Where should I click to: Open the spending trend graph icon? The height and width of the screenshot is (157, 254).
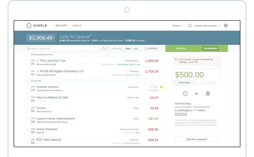click(x=105, y=48)
